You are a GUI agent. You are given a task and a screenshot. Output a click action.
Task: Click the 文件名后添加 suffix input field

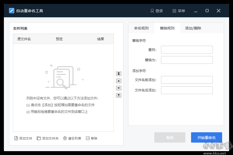(x=187, y=90)
